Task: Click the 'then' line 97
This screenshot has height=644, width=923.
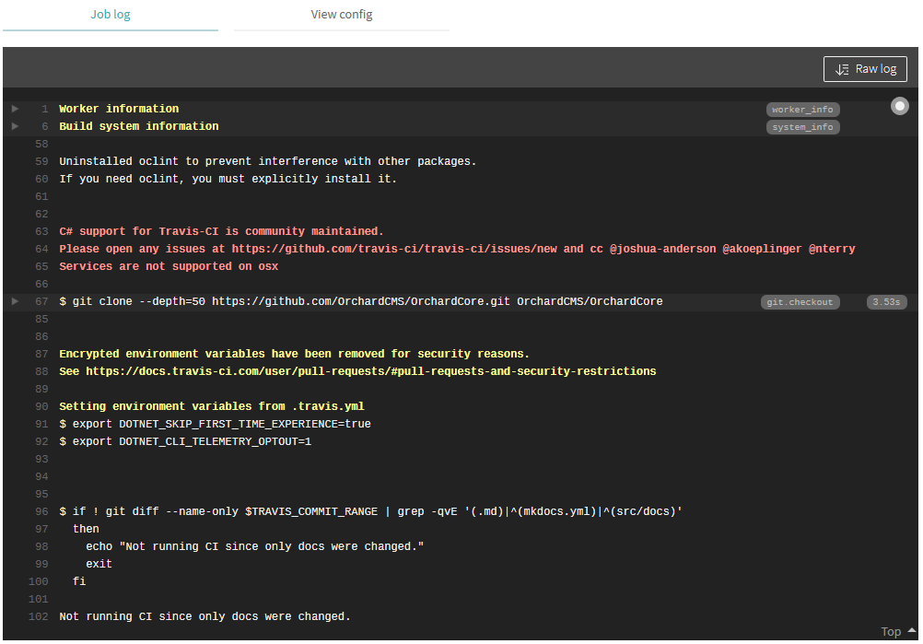Action: (x=86, y=529)
